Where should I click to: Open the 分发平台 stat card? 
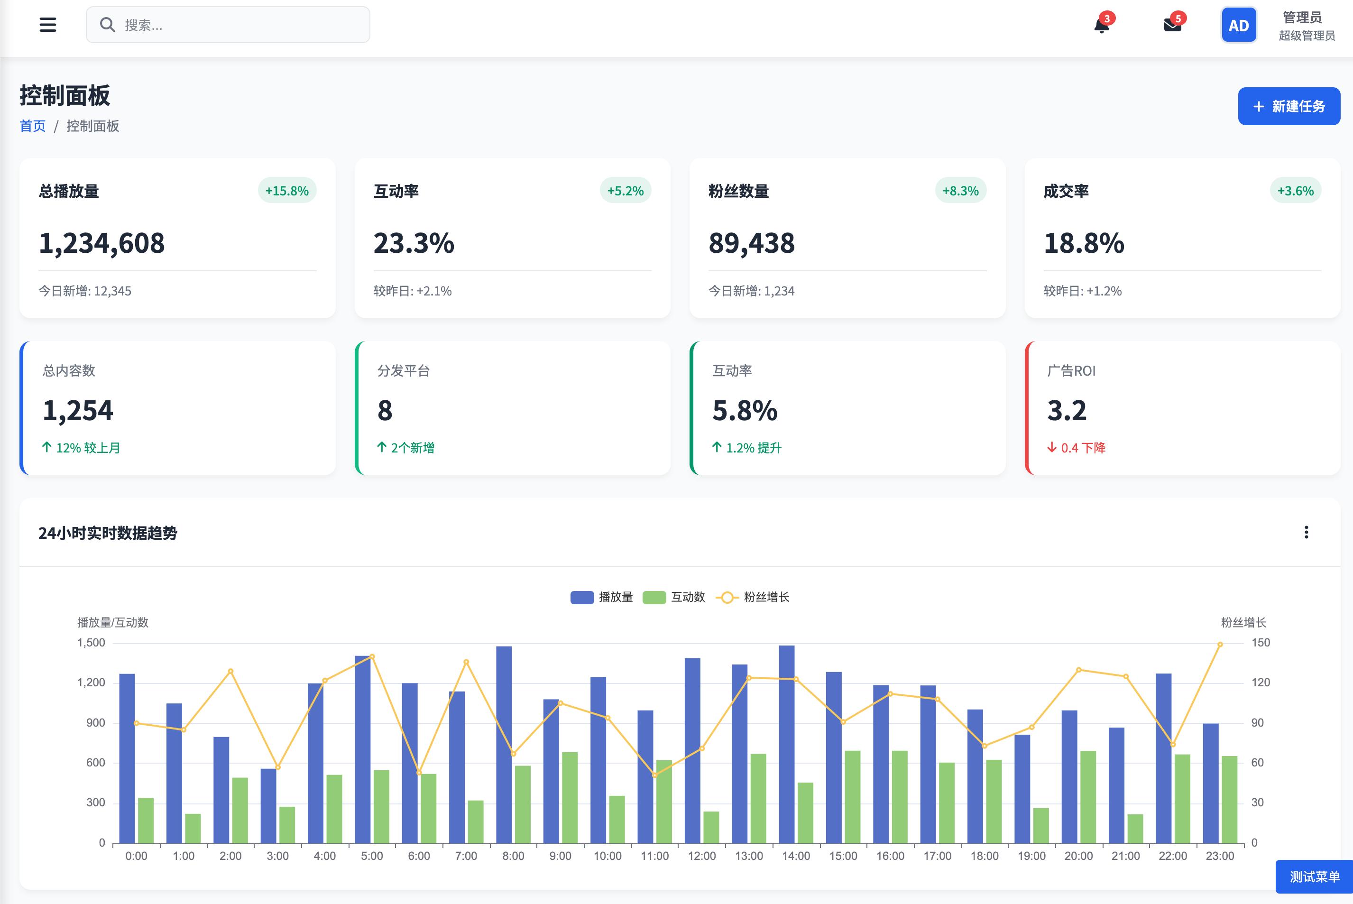click(513, 408)
